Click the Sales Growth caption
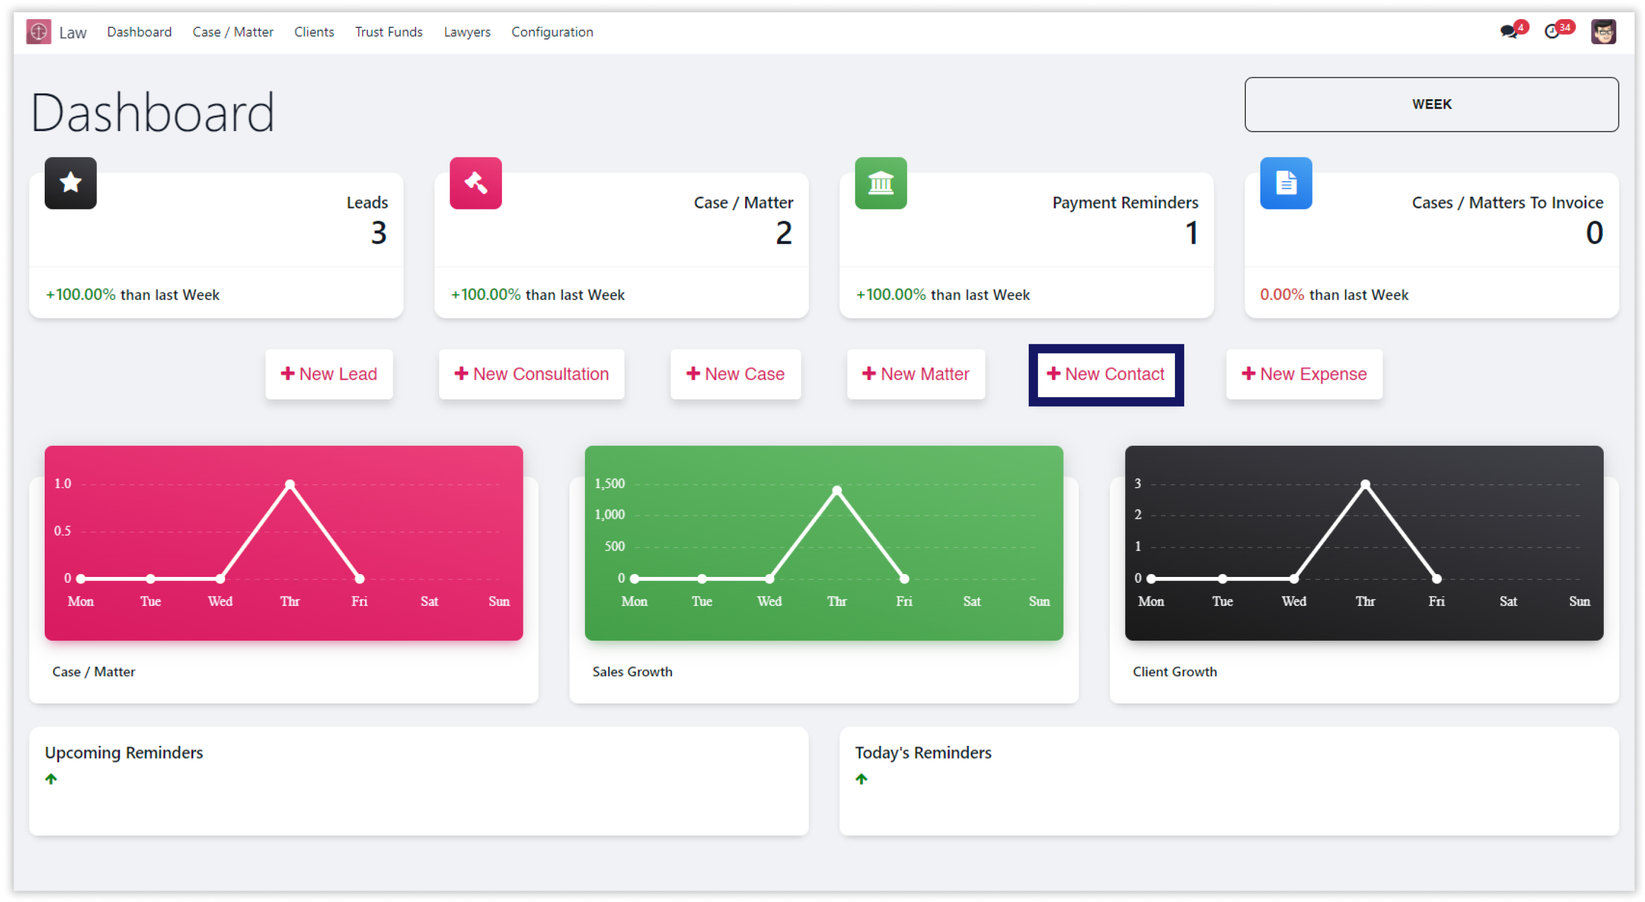Image resolution: width=1645 pixels, height=902 pixels. (x=631, y=672)
